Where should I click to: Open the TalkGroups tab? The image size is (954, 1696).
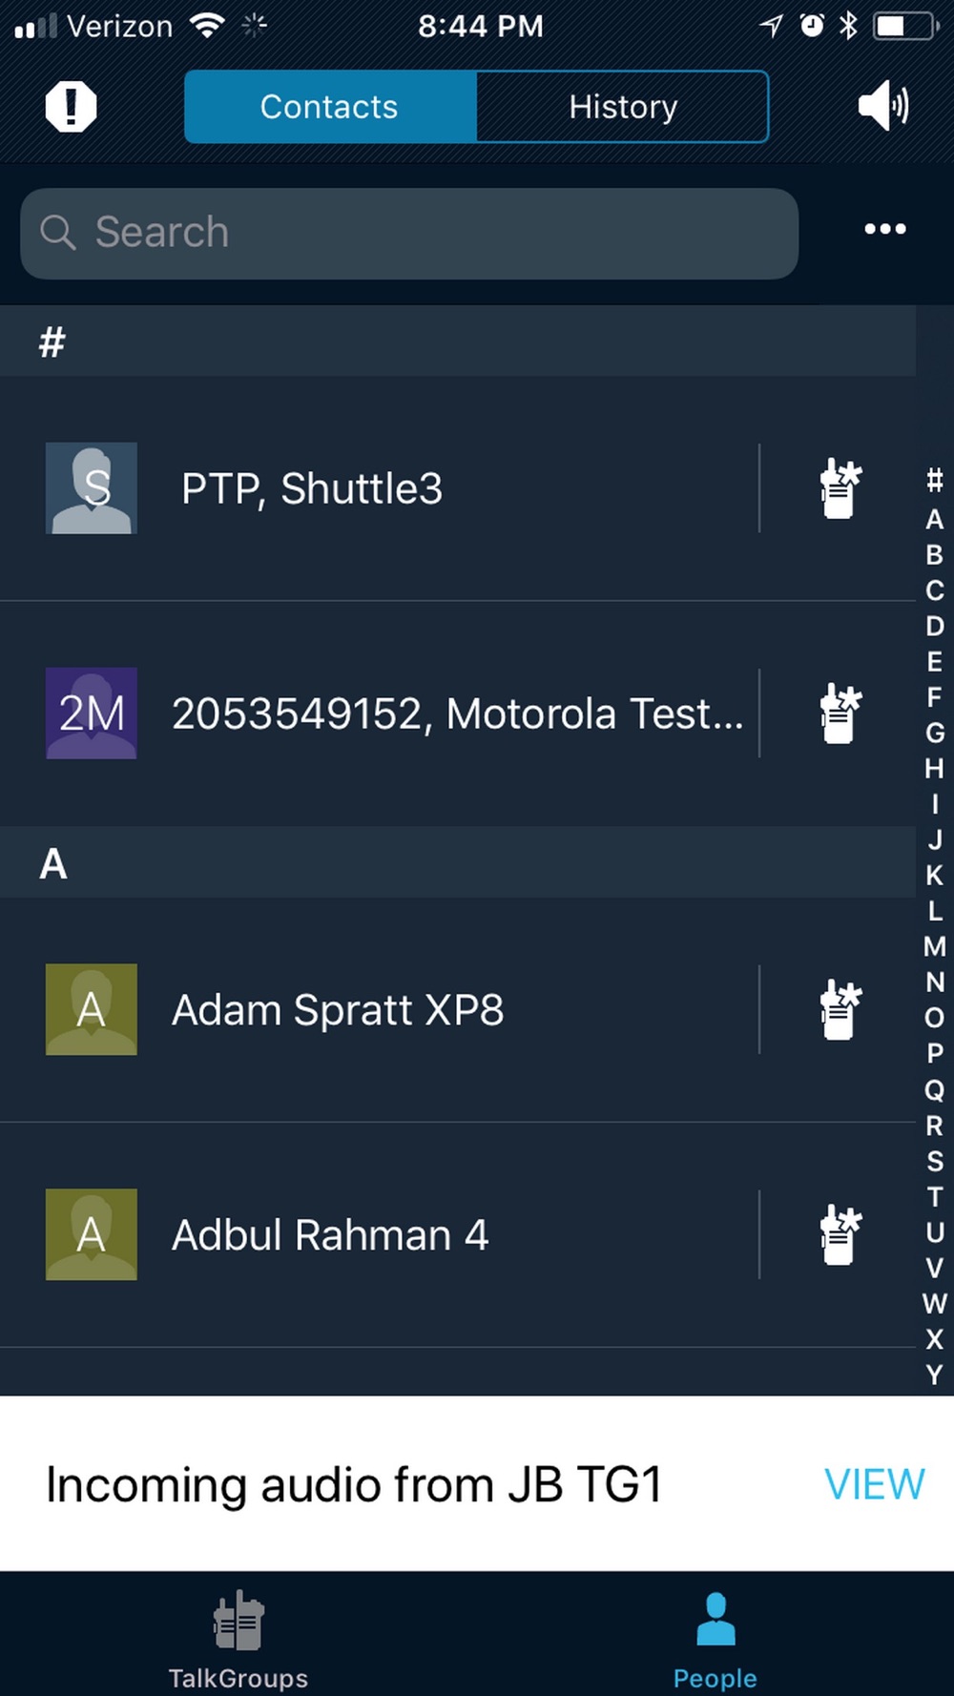click(238, 1639)
